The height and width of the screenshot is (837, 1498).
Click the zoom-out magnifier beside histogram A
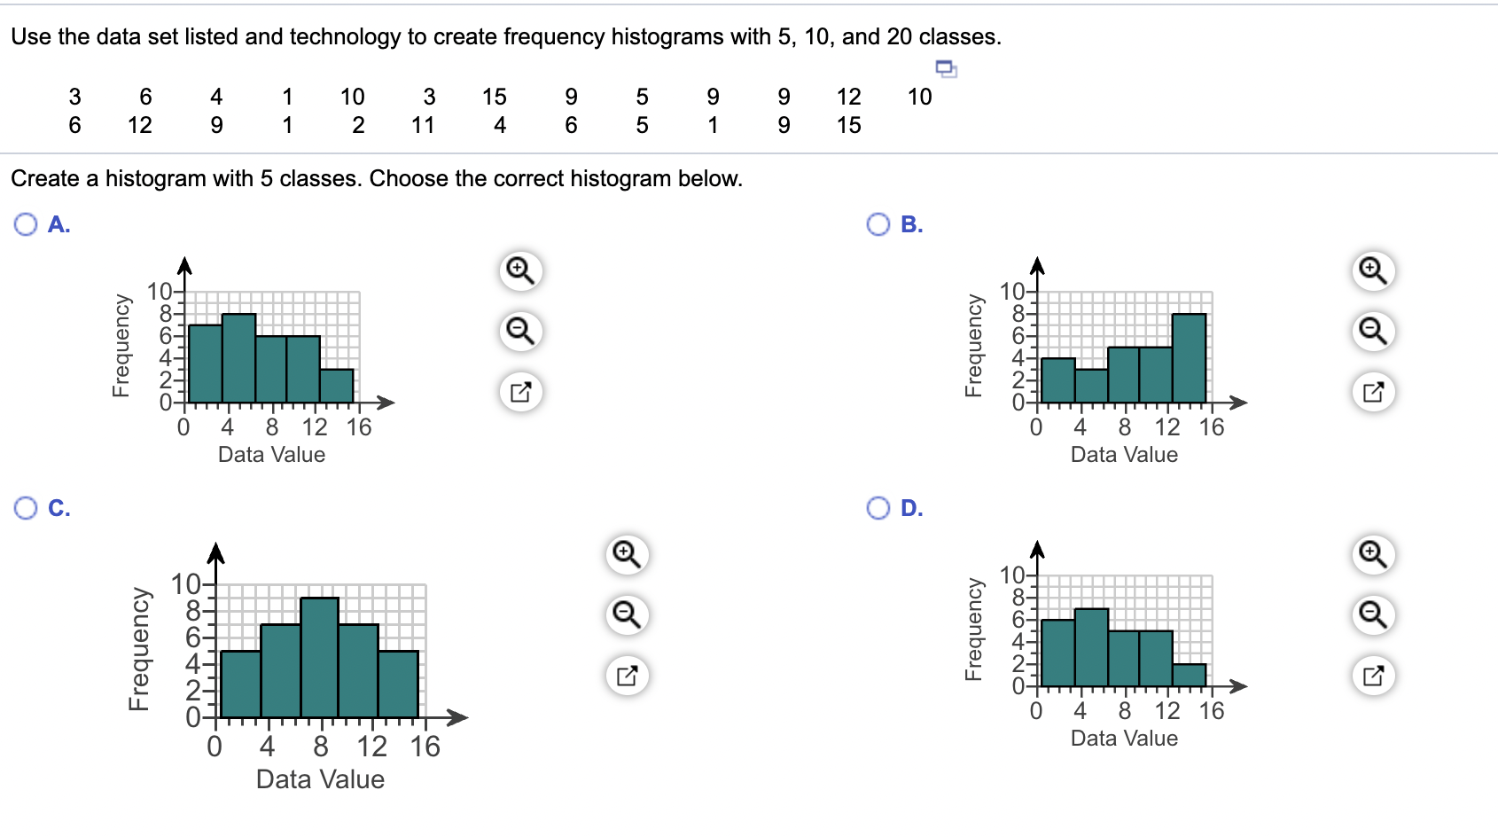click(520, 331)
